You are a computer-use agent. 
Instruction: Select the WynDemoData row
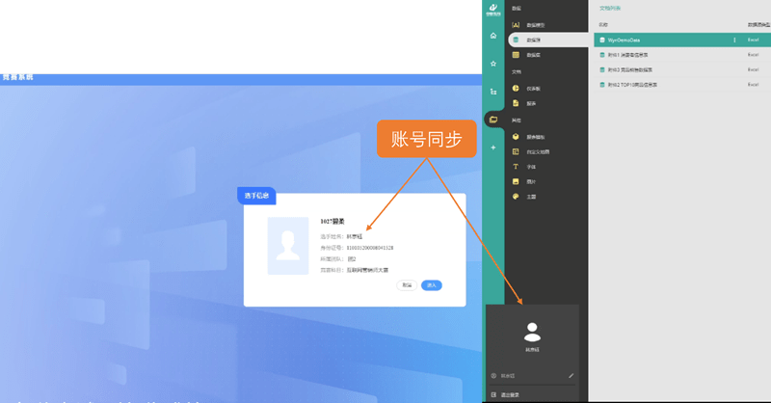682,40
